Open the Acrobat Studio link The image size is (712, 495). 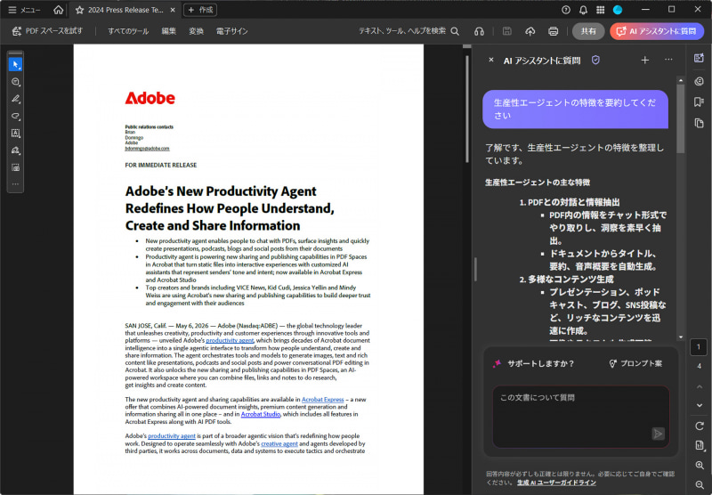point(261,414)
